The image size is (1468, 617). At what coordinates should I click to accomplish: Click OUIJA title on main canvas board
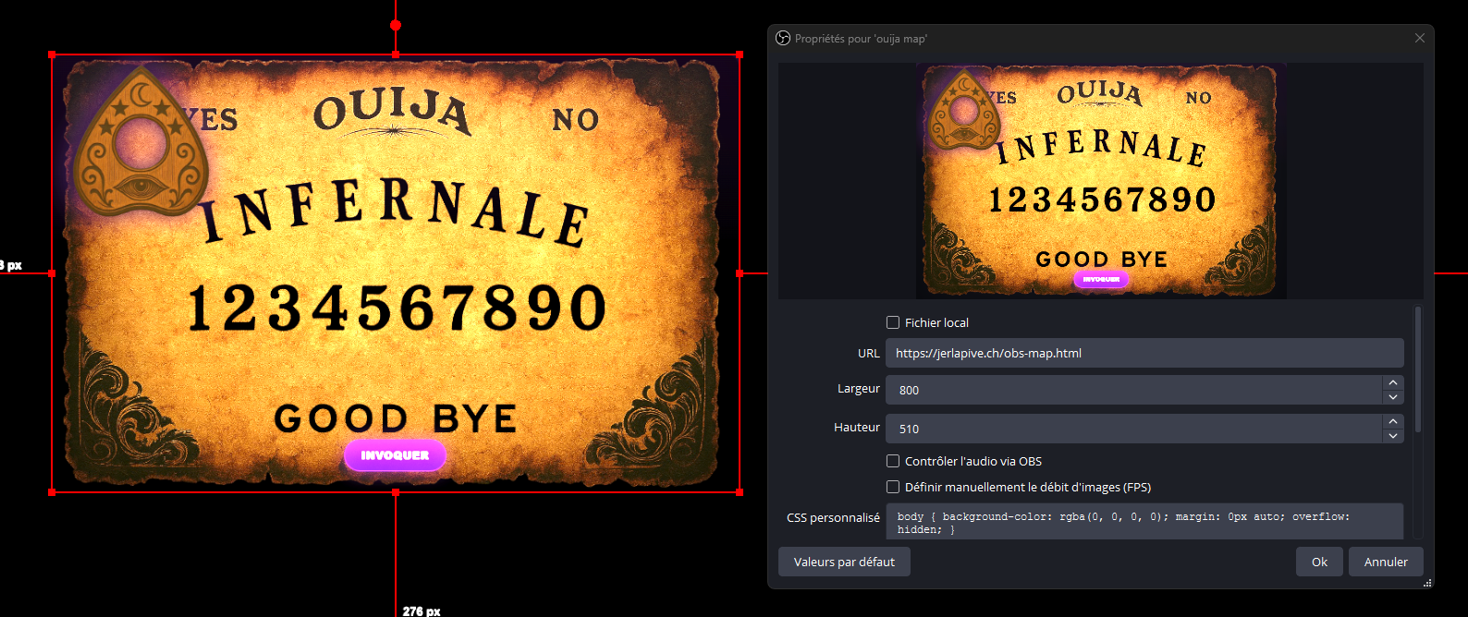pyautogui.click(x=393, y=113)
